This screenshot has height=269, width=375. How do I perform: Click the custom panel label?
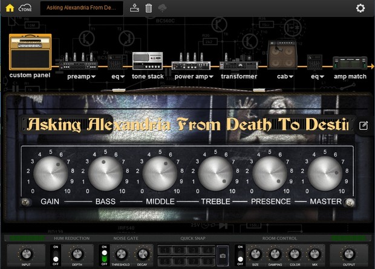(30, 75)
